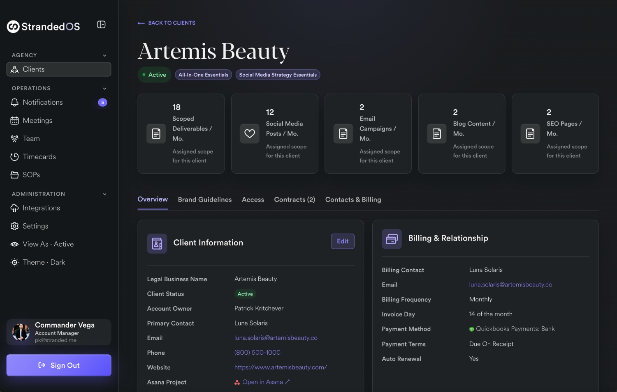This screenshot has height=392, width=617.
Task: Click Commander Vega profile avatar
Action: click(x=21, y=332)
